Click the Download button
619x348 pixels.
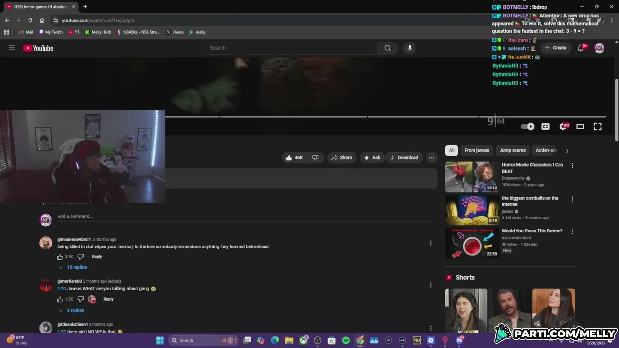point(404,158)
